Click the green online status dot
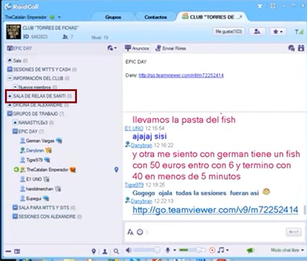Screen dimensions: 307x261 [x=52, y=17]
